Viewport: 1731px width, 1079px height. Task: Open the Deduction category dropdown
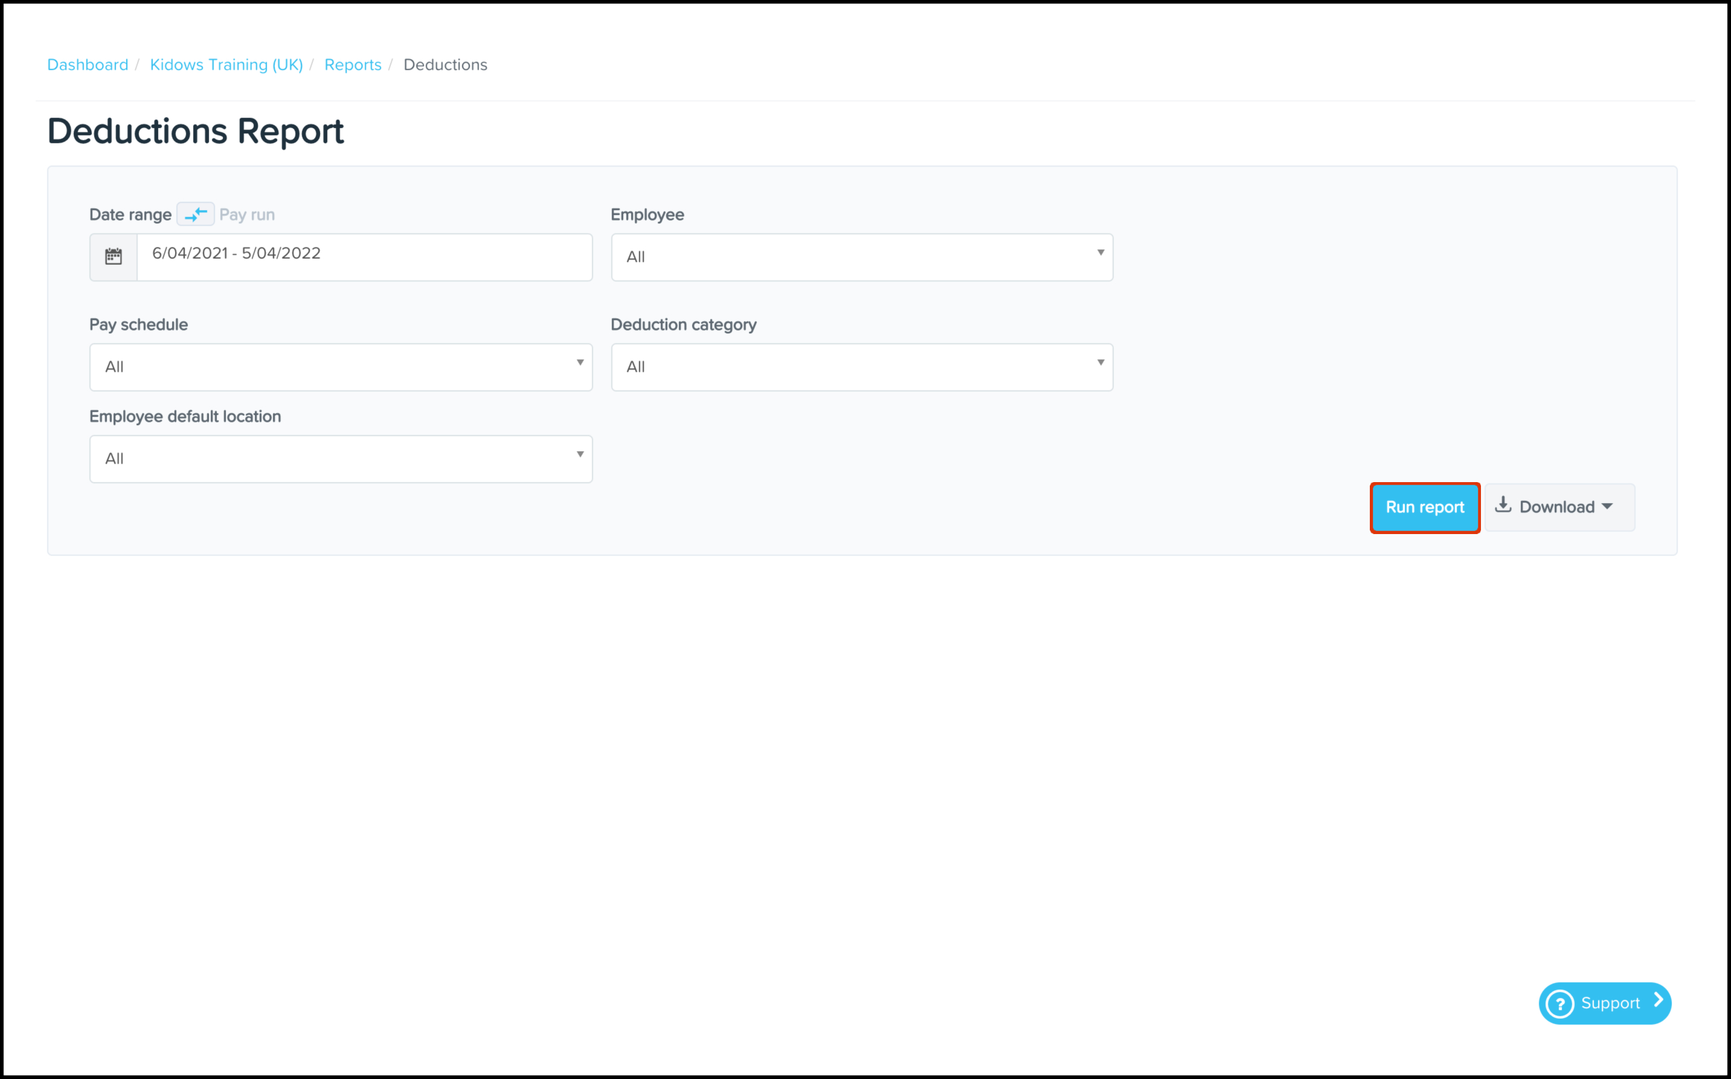(x=861, y=367)
